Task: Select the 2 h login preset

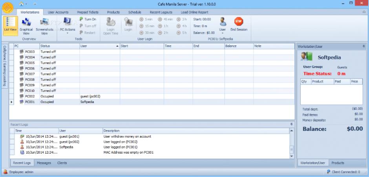Action: coord(163,33)
